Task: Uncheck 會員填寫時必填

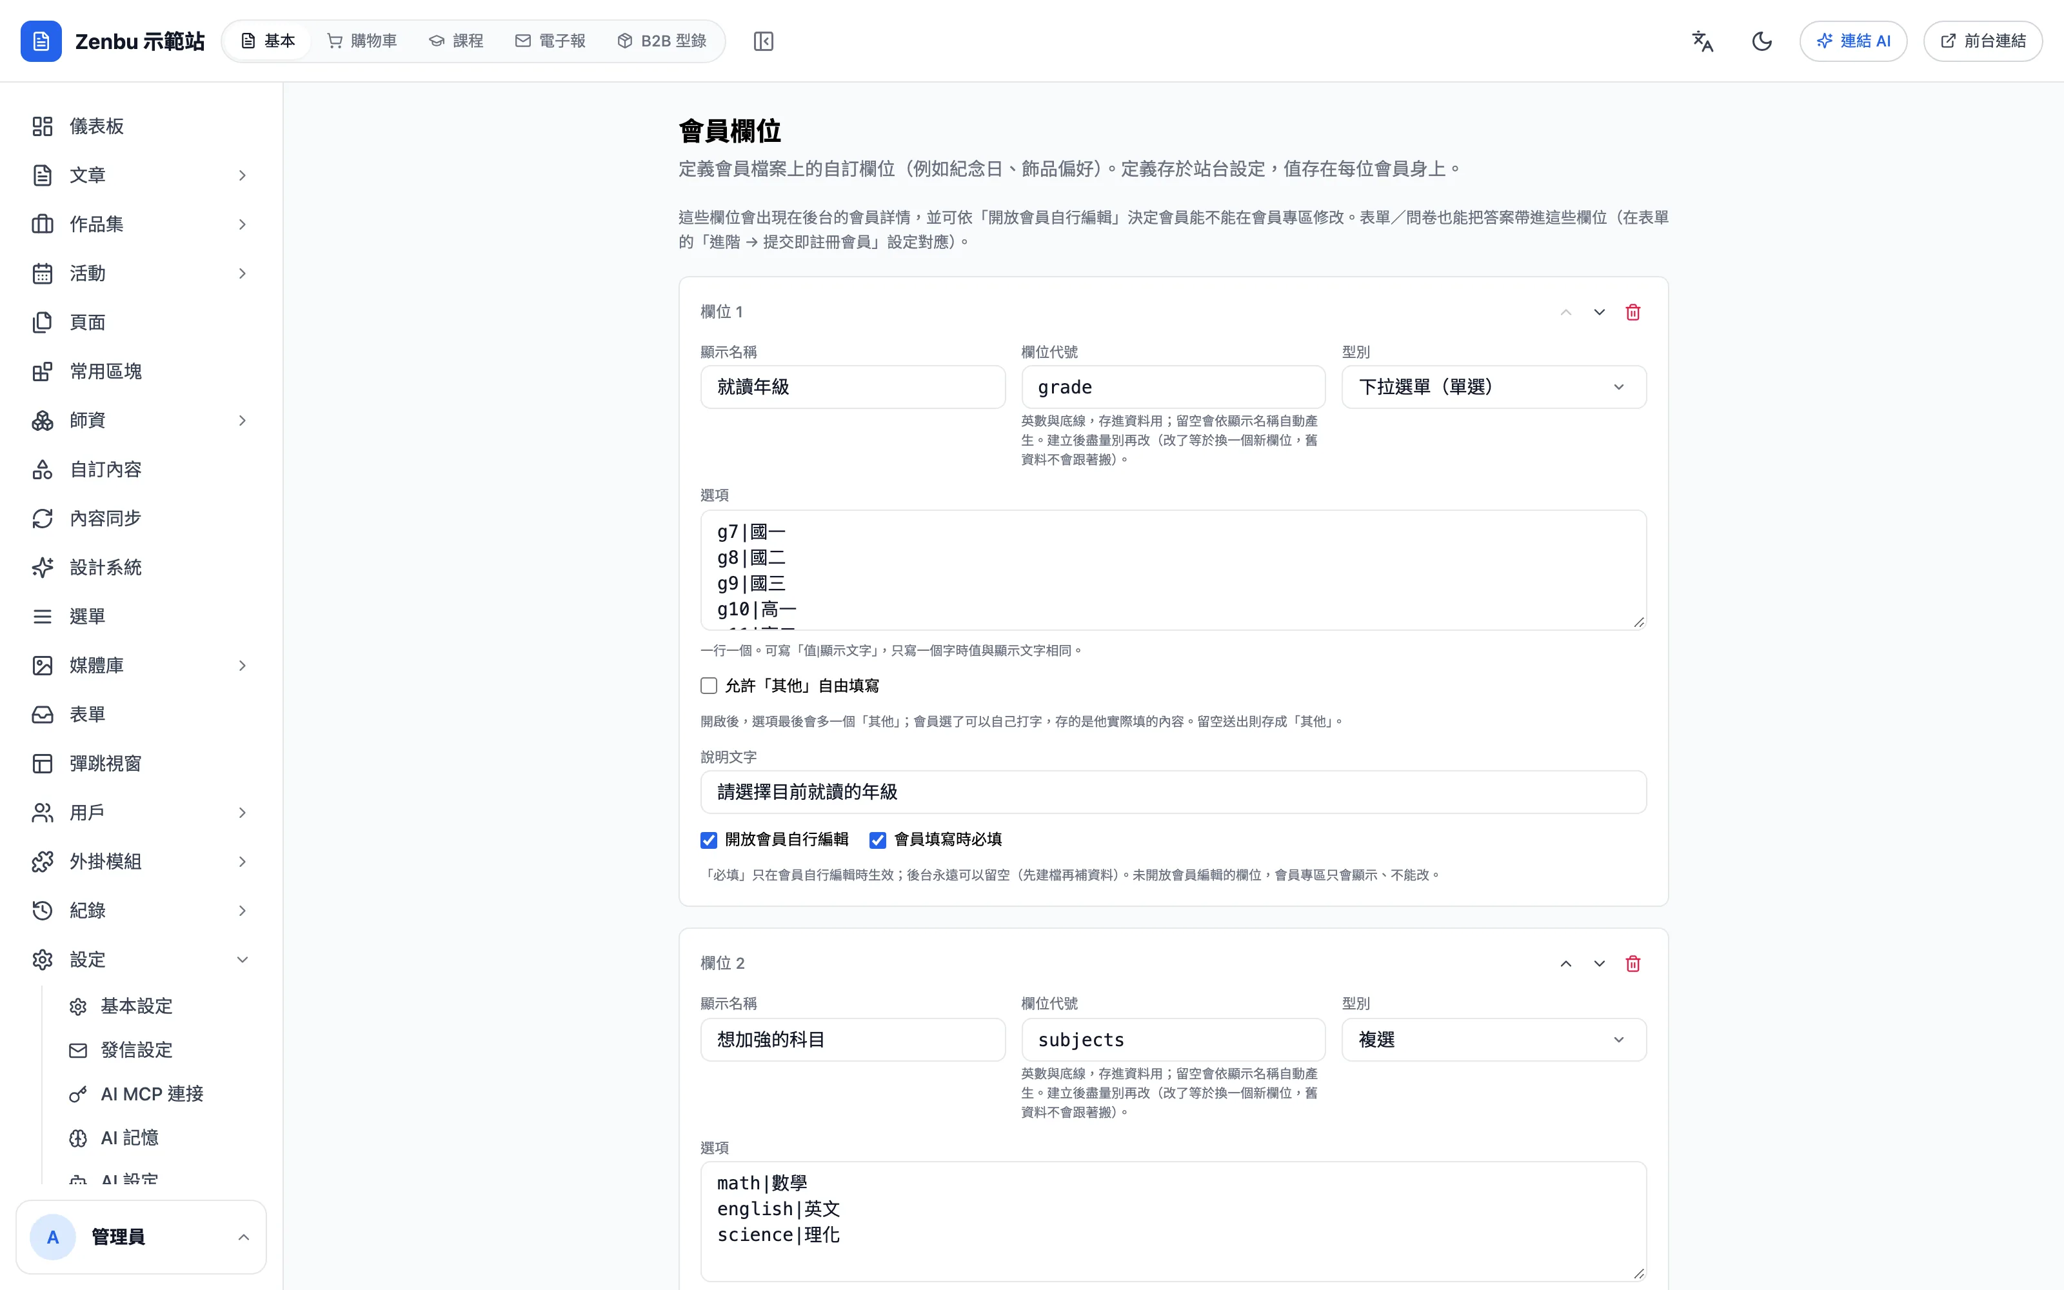Action: (x=878, y=840)
